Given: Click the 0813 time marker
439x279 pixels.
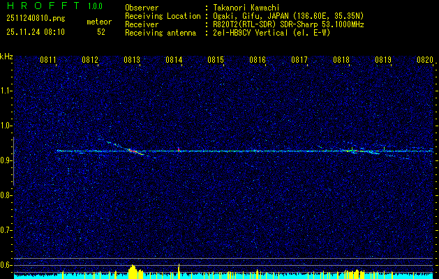Looking at the screenshot, I should coord(132,59).
